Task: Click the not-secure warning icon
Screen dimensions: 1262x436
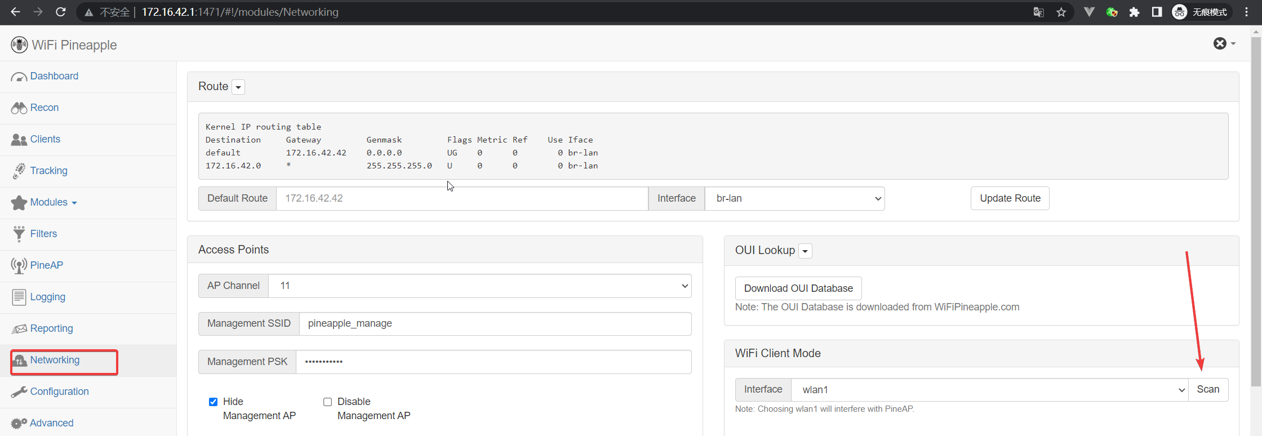Action: [x=88, y=12]
